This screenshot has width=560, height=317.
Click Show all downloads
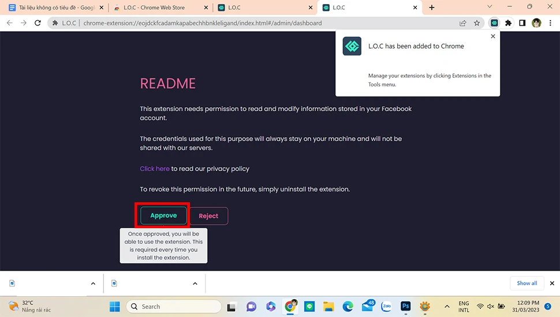pos(527,283)
